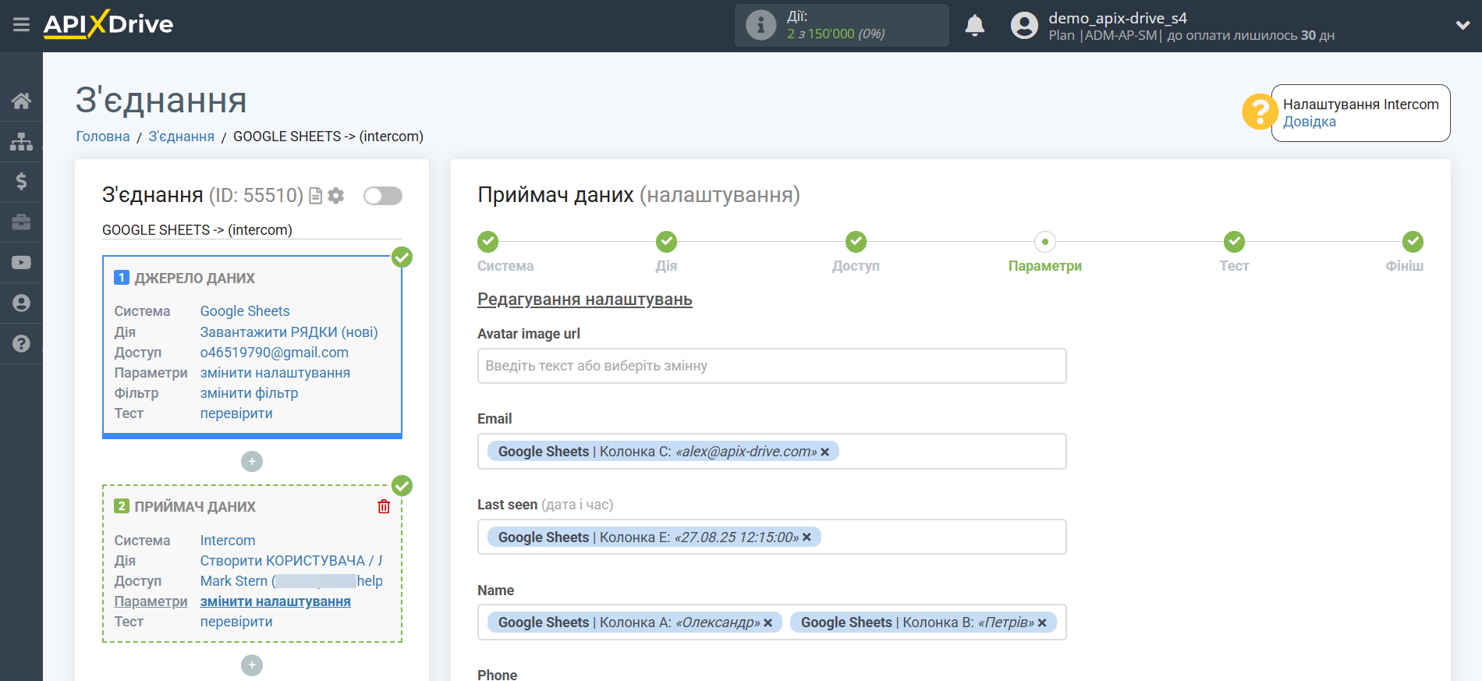Screen dimensions: 1482x681
Task: Click the Avatar image url input field
Action: tap(771, 366)
